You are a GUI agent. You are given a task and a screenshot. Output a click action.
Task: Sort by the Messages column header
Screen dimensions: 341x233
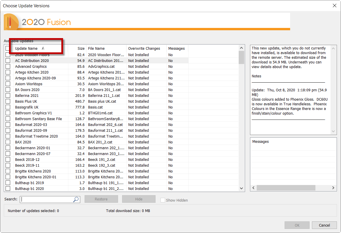pos(177,48)
